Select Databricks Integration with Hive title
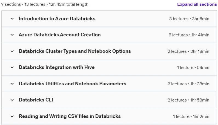Image resolution: width=218 pixels, height=125 pixels. [x=57, y=67]
